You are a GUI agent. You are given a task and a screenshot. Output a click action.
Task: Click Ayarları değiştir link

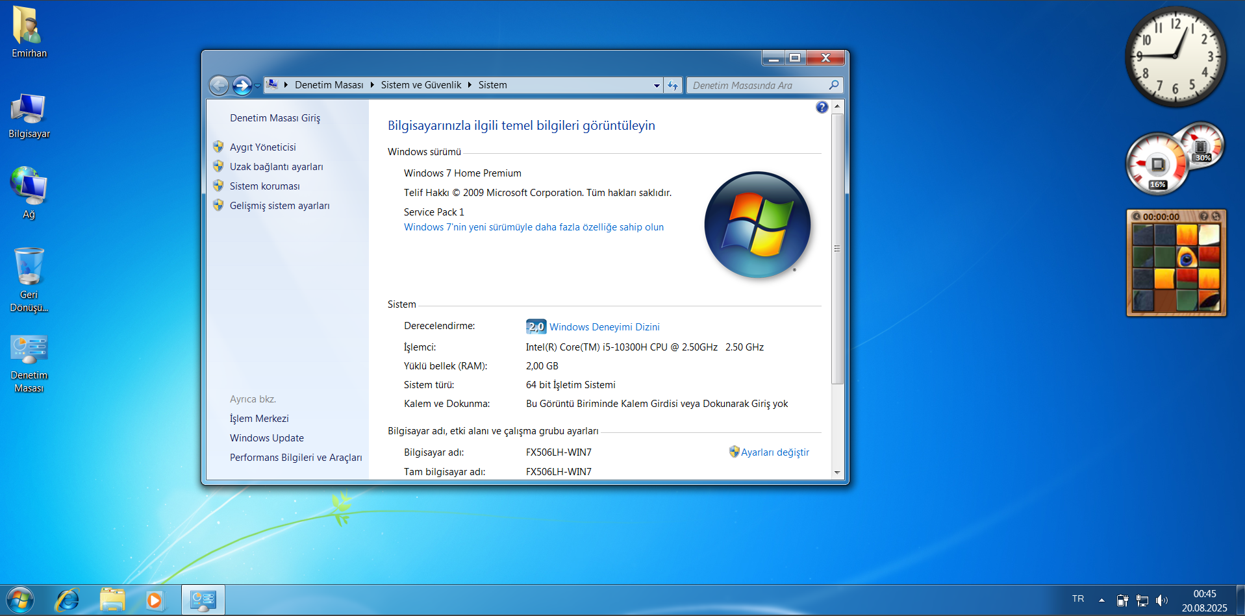[x=775, y=452]
